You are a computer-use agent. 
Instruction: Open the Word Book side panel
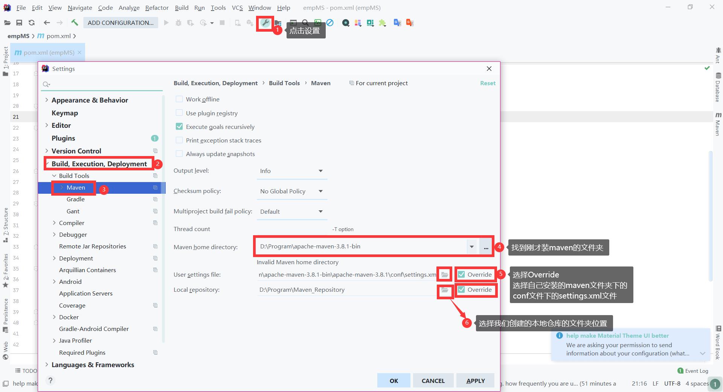click(x=718, y=343)
